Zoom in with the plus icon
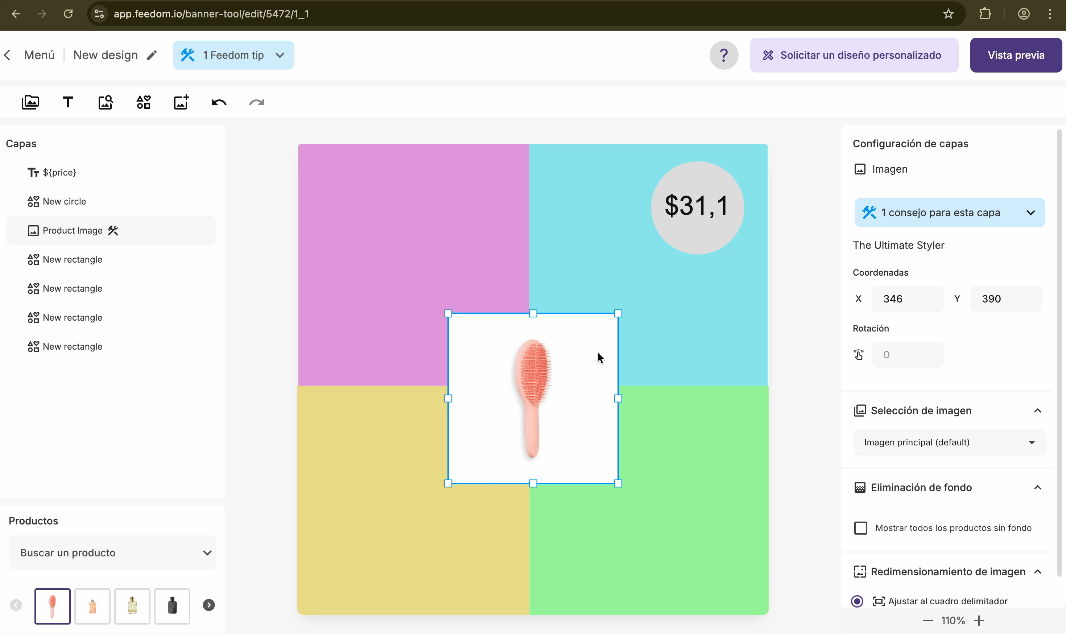This screenshot has height=634, width=1066. (x=979, y=620)
